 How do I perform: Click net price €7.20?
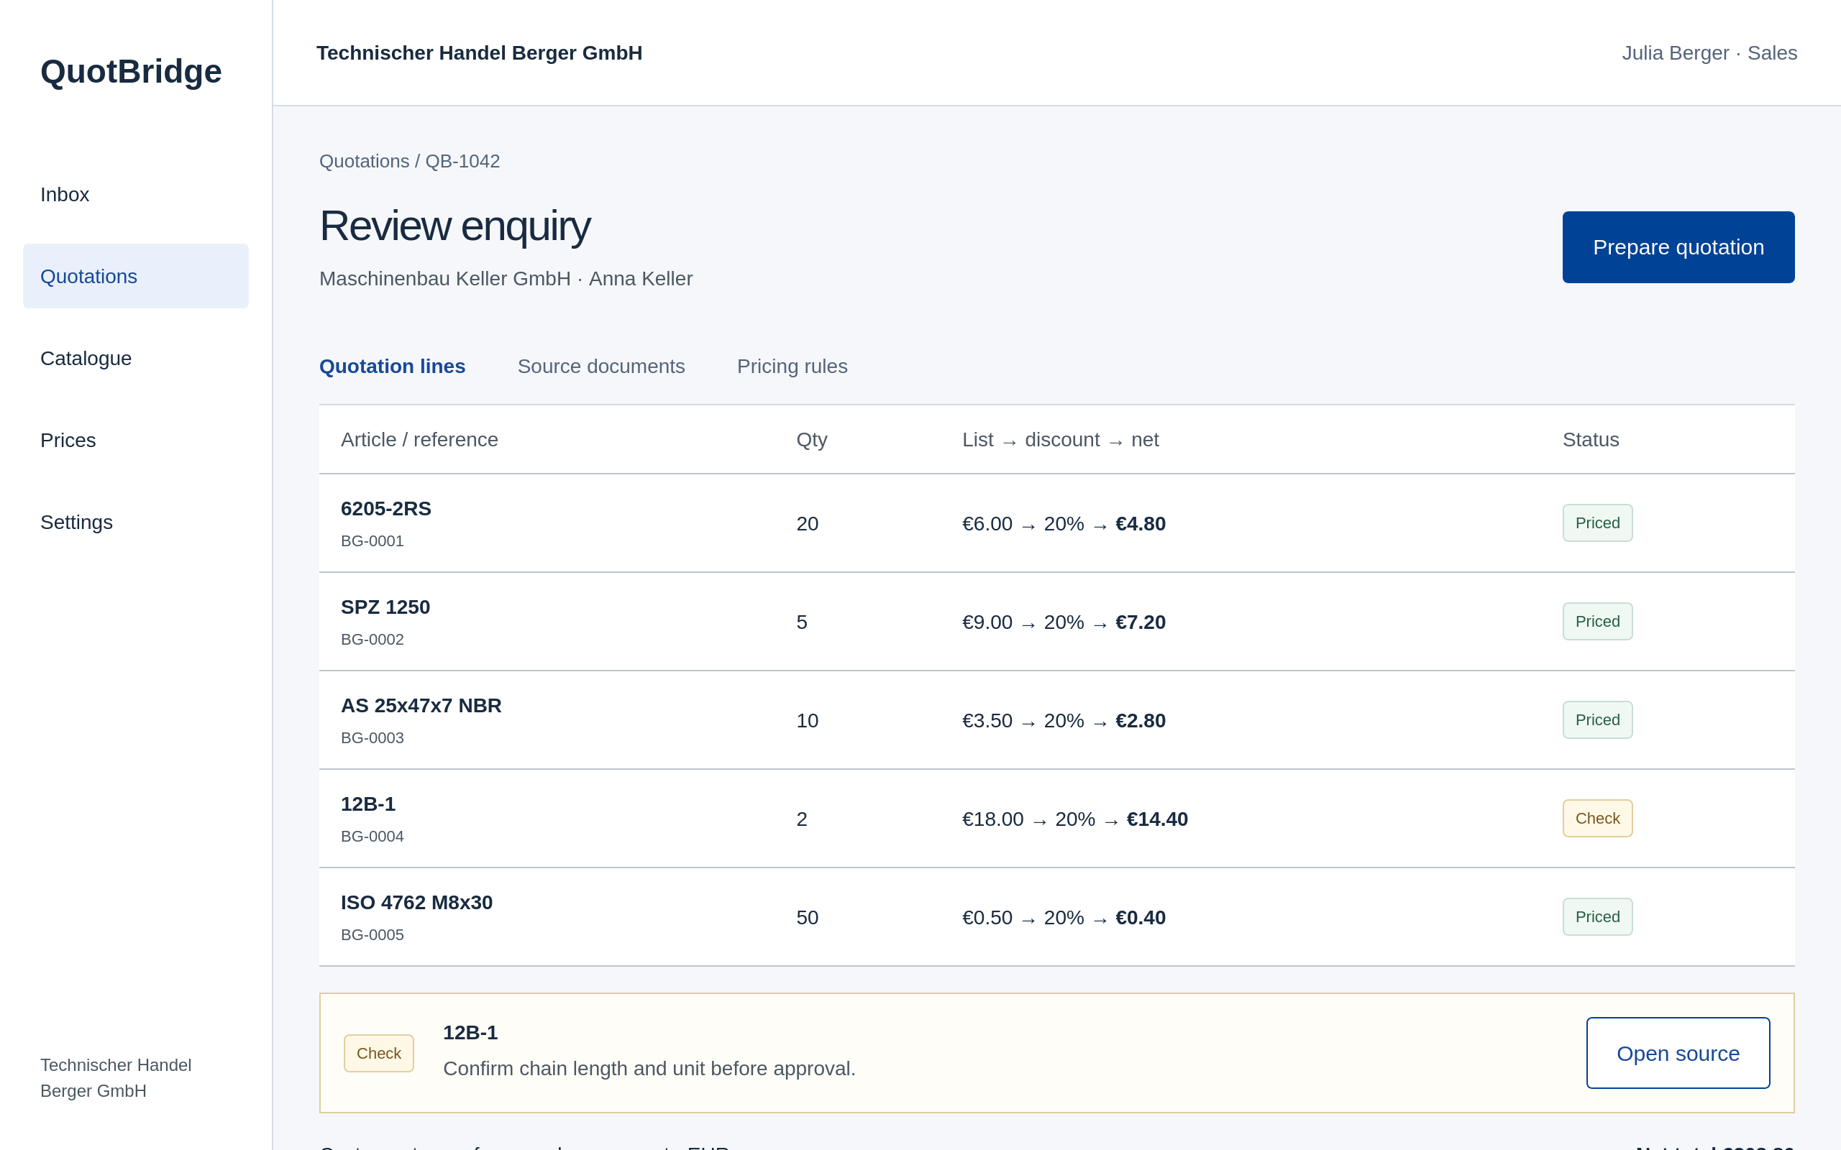tap(1141, 622)
